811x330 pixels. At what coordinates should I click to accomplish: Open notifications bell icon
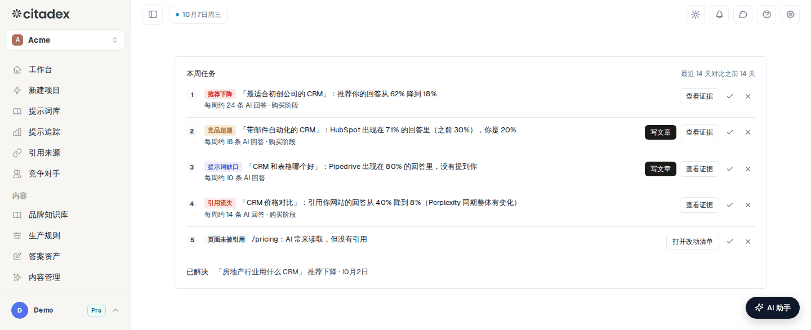tap(719, 15)
